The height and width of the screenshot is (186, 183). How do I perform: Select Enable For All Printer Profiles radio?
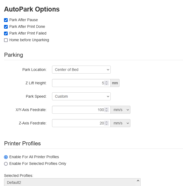(x=6, y=157)
